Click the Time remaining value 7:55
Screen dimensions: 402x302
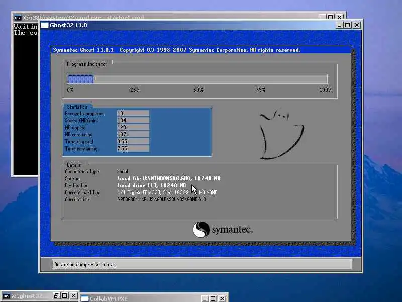coord(133,148)
